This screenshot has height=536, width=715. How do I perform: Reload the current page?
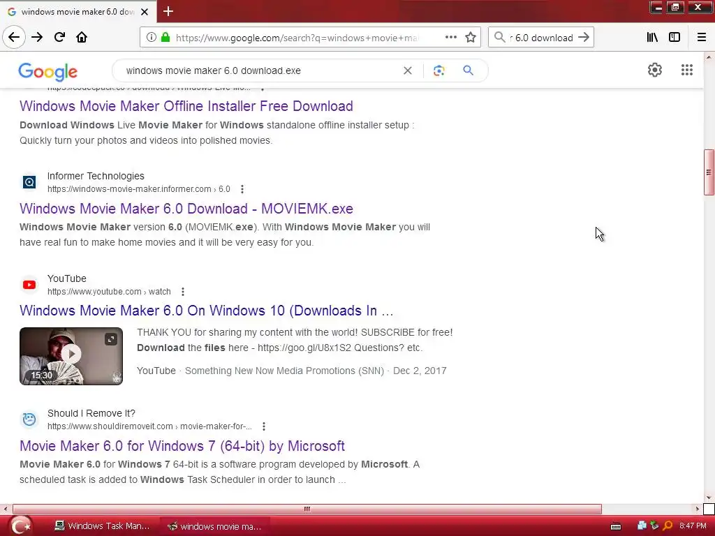pyautogui.click(x=59, y=37)
